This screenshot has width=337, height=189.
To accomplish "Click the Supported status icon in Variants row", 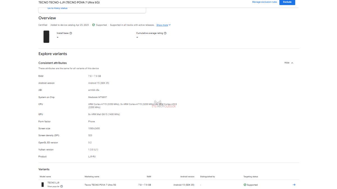I will [245, 185].
